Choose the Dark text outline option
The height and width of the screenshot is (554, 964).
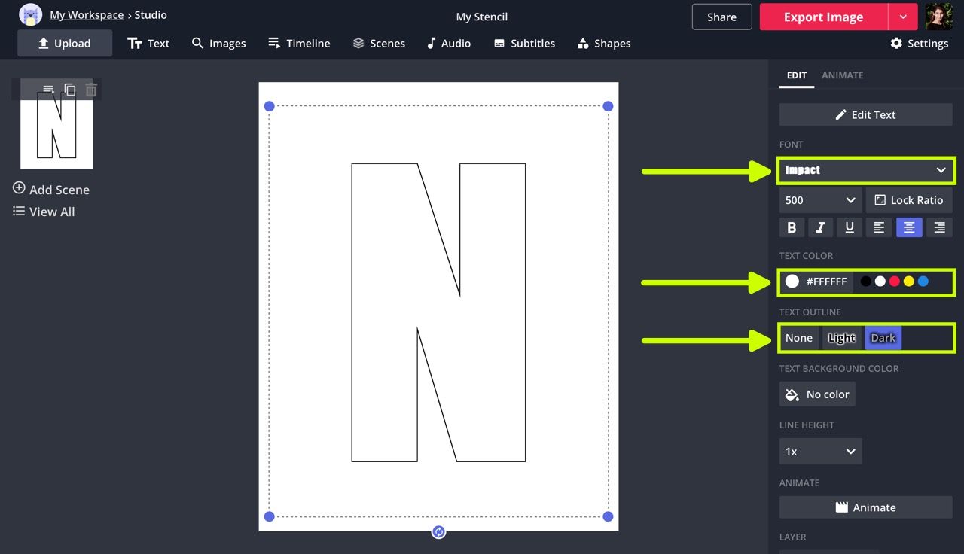click(883, 338)
